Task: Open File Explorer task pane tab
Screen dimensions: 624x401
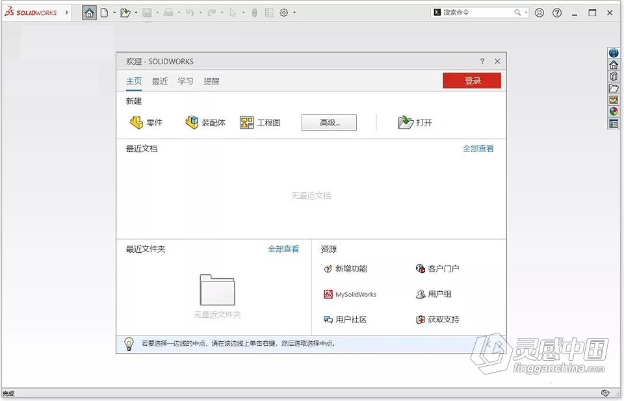Action: pyautogui.click(x=614, y=88)
